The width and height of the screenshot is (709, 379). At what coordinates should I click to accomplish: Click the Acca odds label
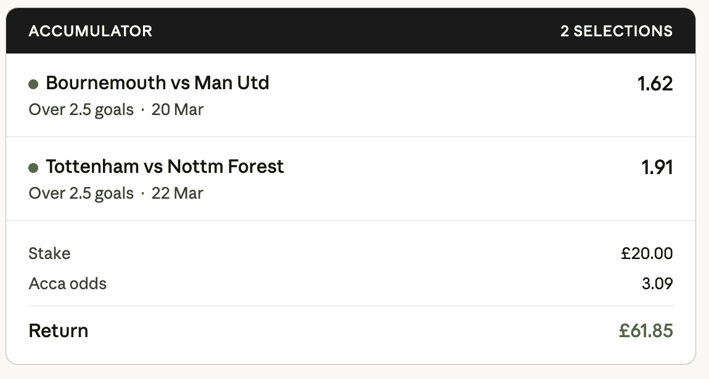click(67, 284)
